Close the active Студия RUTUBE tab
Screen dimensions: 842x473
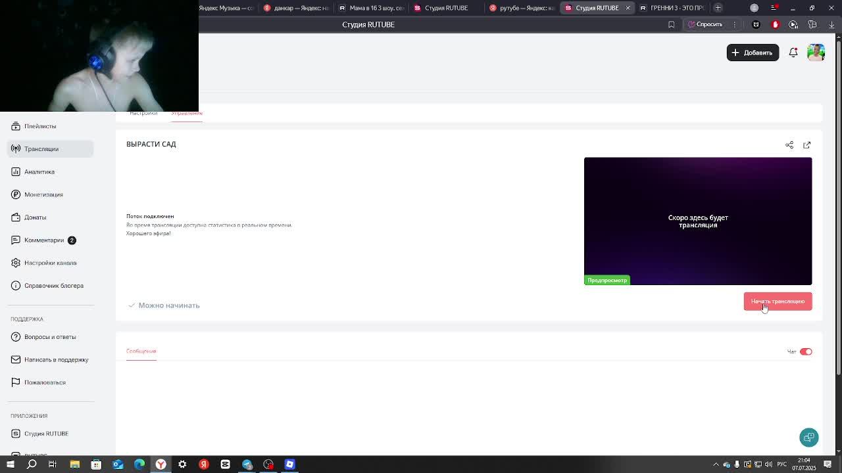point(628,8)
